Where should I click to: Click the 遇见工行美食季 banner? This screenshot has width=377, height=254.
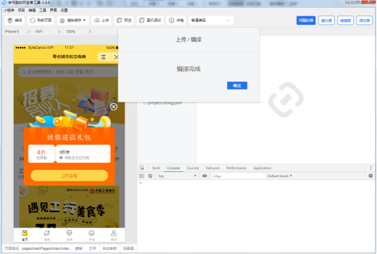point(69,206)
